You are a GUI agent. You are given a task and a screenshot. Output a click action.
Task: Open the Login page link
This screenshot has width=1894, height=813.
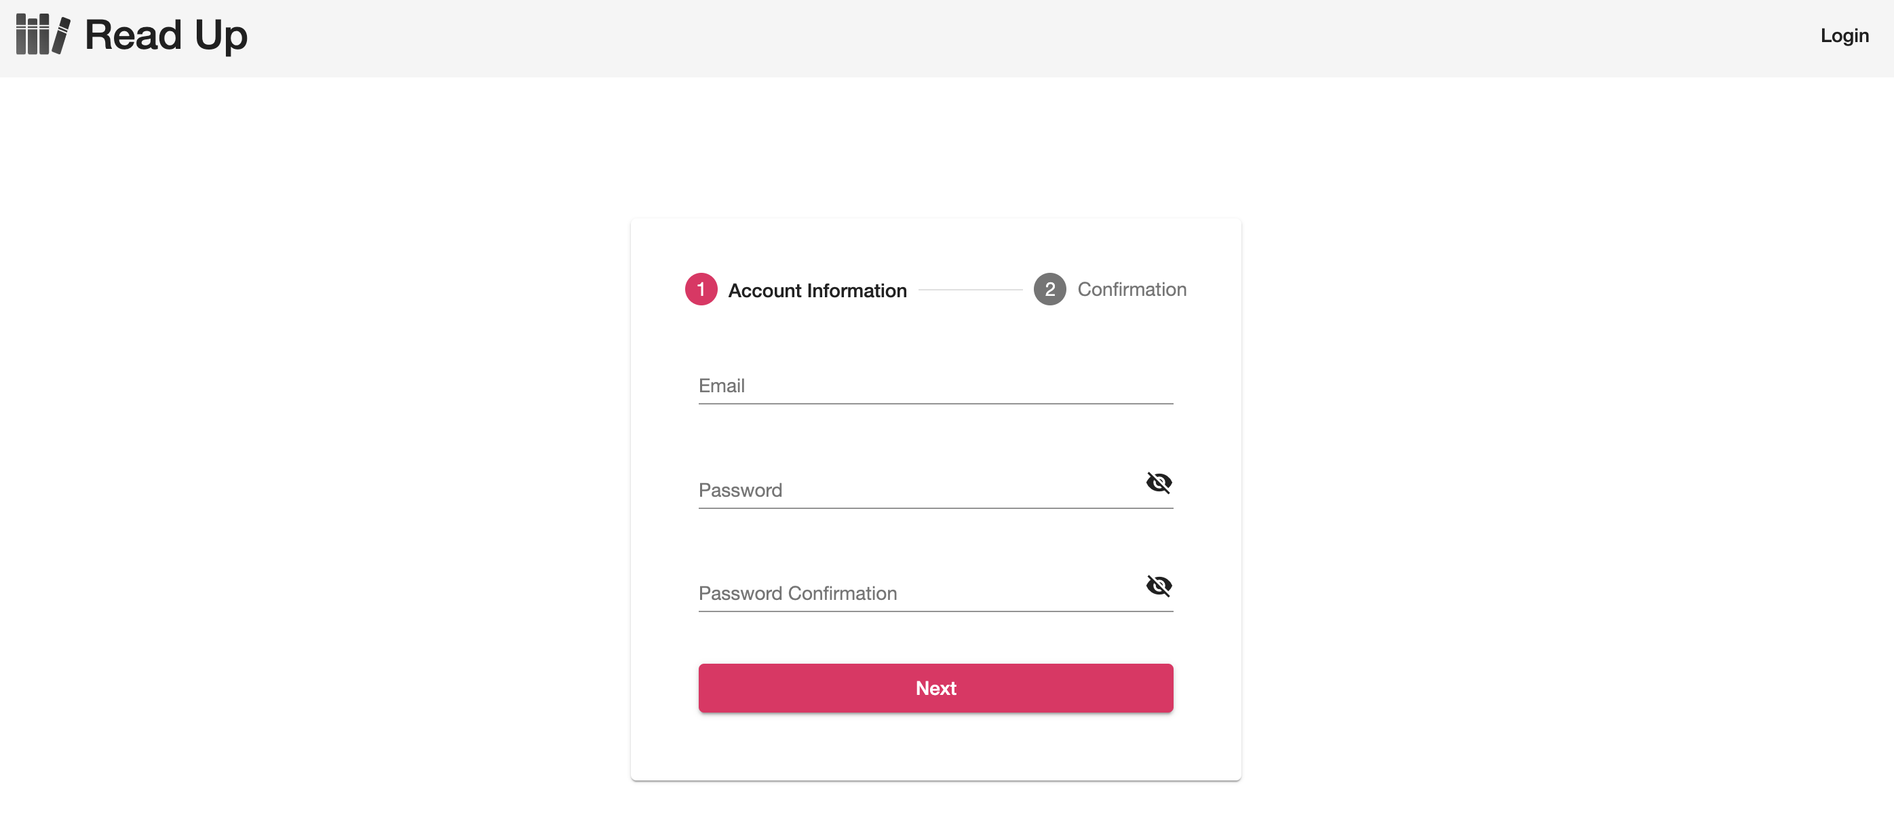pos(1844,35)
